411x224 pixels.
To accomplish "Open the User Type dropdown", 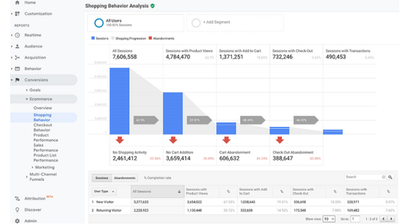I will pos(104,191).
